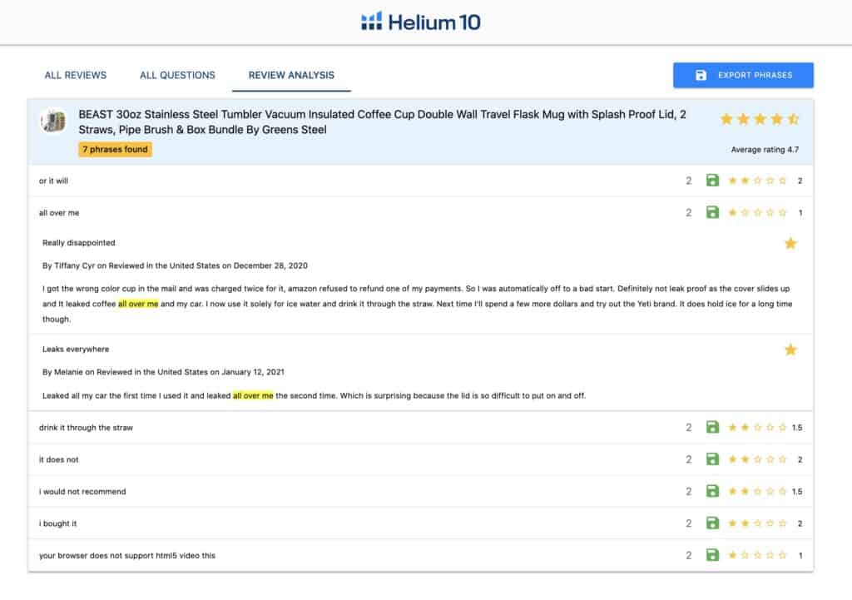Expand the 'i would not recommend' row
The height and width of the screenshot is (600, 852).
pos(420,491)
